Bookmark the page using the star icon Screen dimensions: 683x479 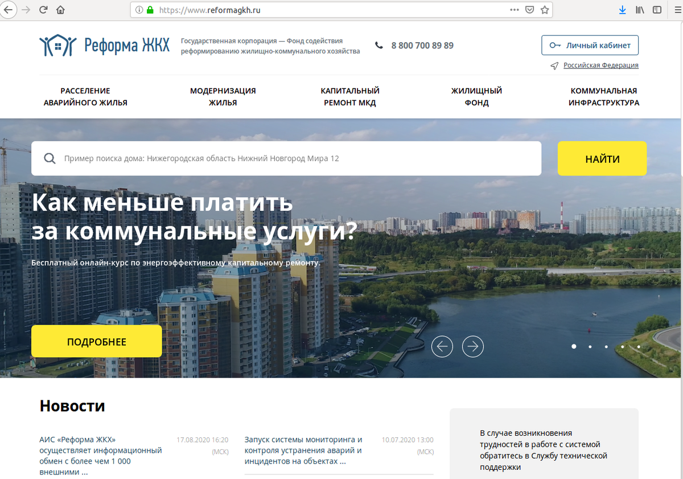(x=545, y=10)
